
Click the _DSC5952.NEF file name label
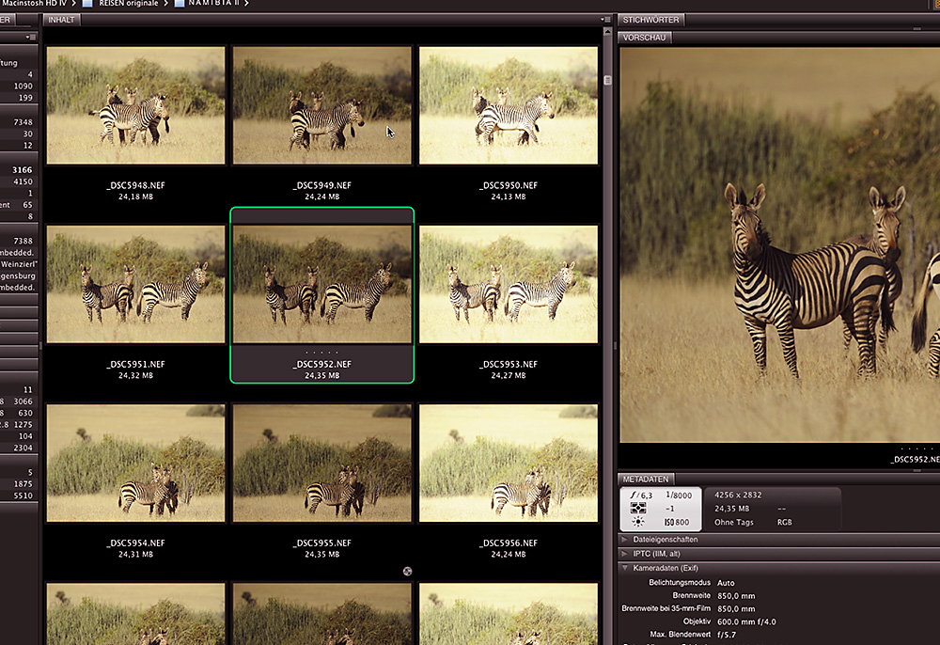pyautogui.click(x=321, y=364)
